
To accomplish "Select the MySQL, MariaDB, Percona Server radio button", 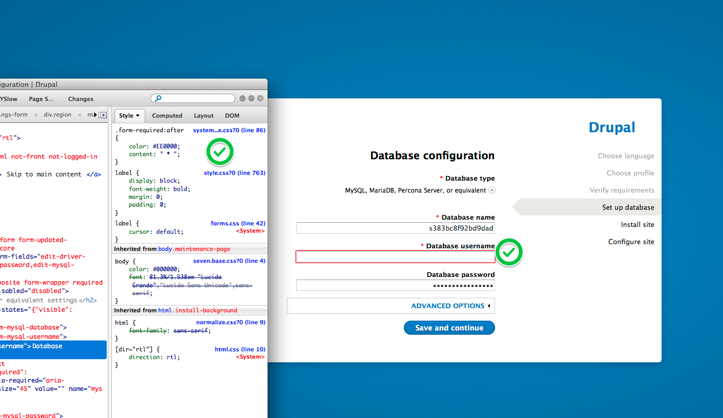I will 492,191.
